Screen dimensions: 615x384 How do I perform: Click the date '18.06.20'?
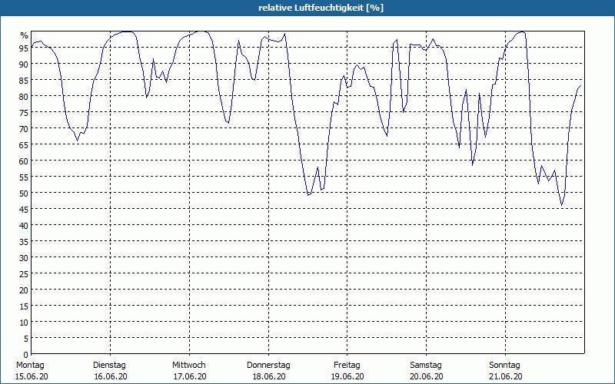click(x=269, y=376)
